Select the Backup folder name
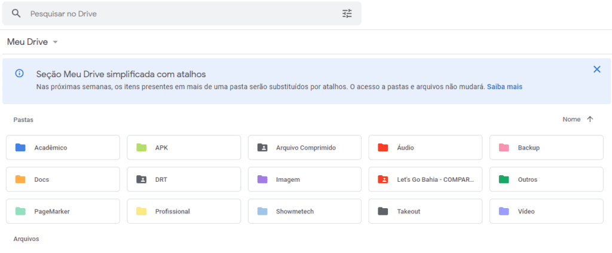 529,148
